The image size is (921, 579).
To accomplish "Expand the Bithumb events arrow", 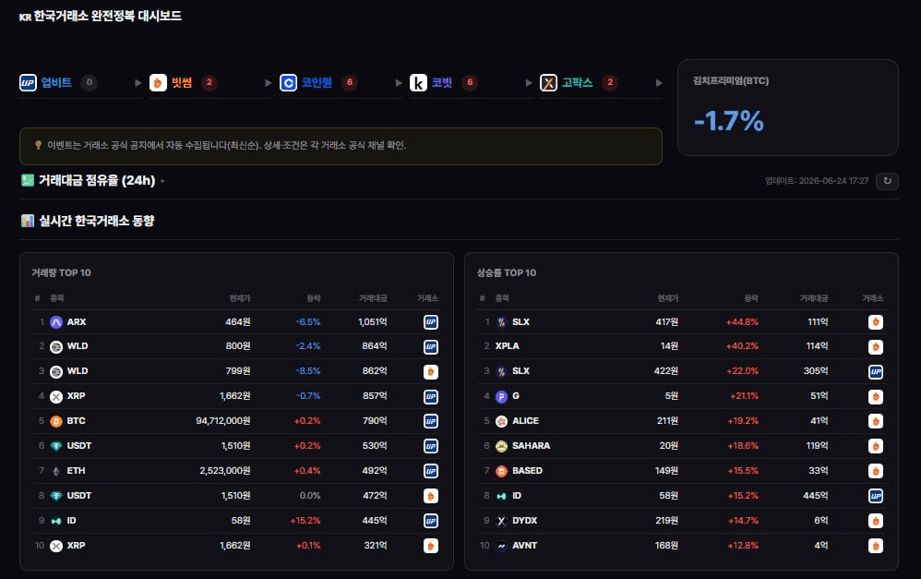I will pyautogui.click(x=269, y=83).
